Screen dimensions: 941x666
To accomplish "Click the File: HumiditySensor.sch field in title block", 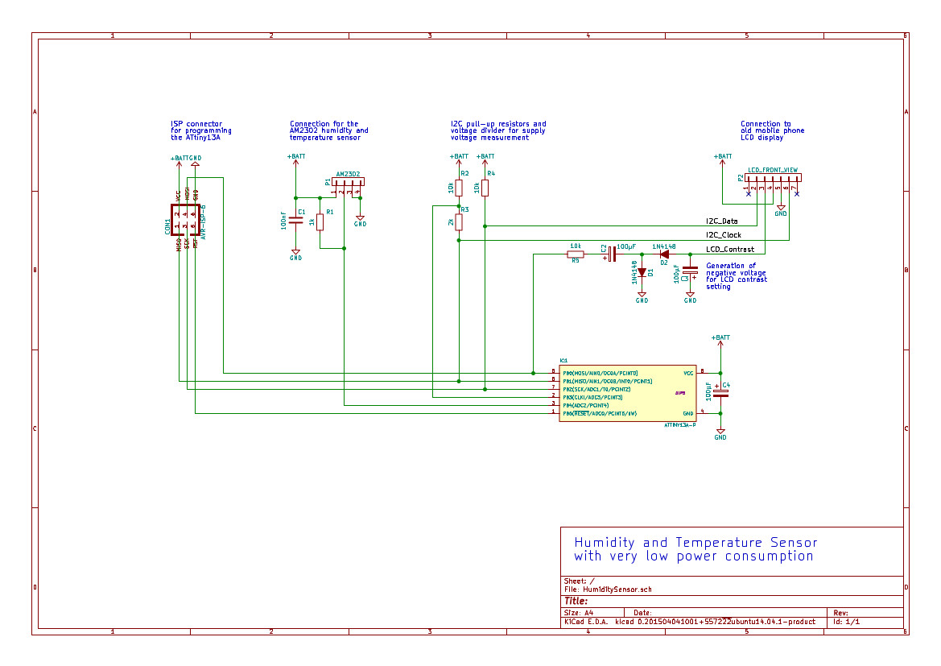I will [x=608, y=589].
